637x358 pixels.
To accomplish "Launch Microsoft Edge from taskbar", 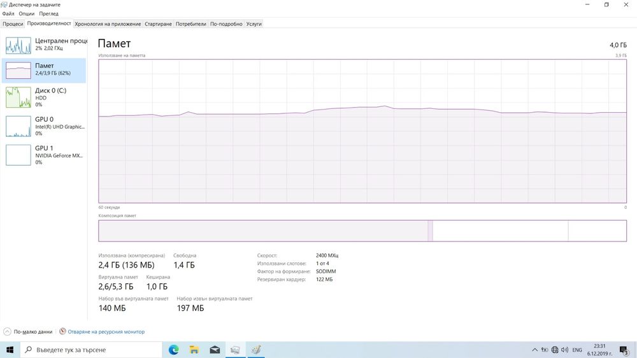I will [x=173, y=350].
